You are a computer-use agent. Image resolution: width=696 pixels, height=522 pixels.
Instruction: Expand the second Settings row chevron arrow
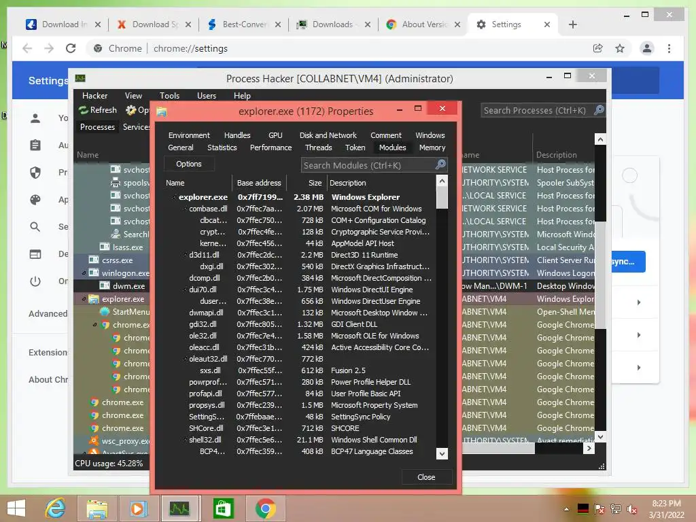pyautogui.click(x=639, y=334)
